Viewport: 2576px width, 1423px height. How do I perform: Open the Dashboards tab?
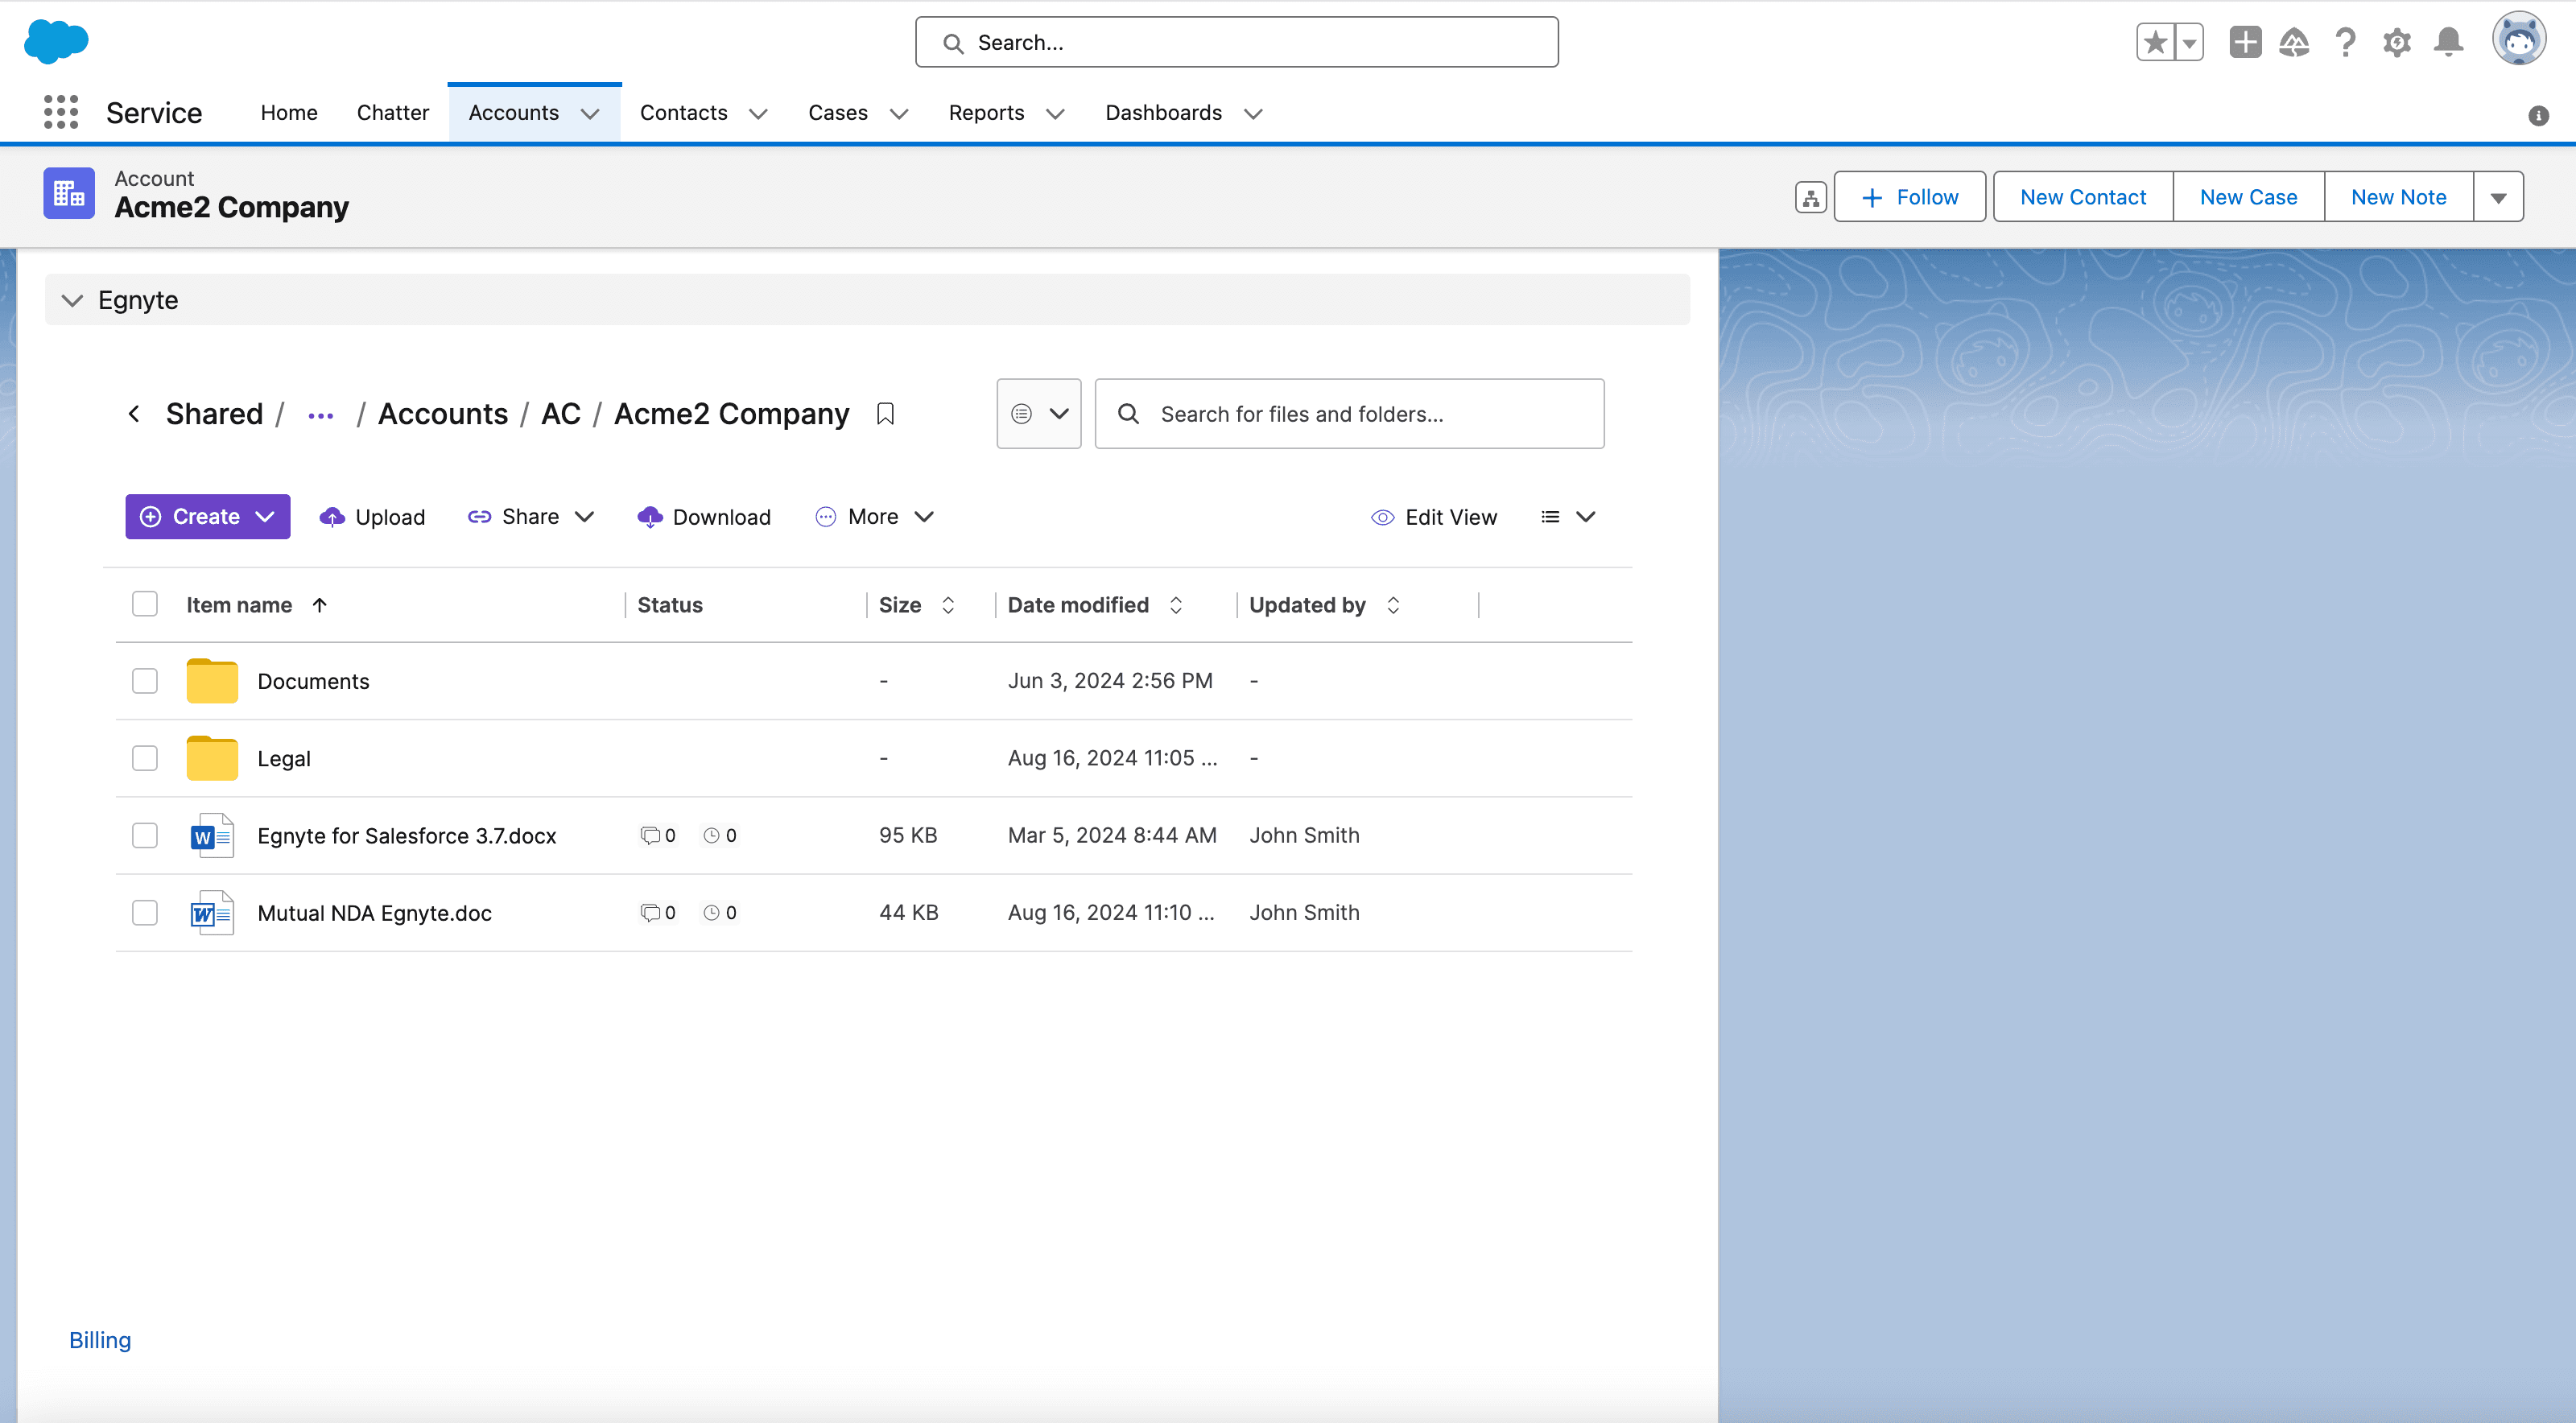click(x=1163, y=113)
